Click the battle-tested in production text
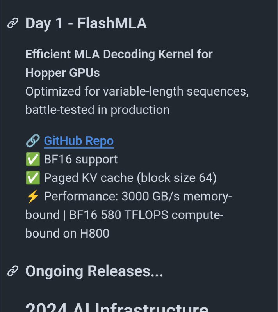This screenshot has width=278, height=312. pos(97,110)
